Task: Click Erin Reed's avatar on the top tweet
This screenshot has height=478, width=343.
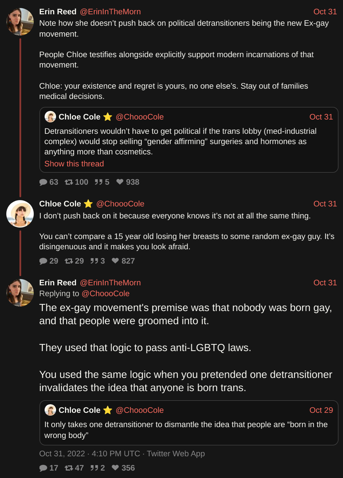Action: coord(20,22)
